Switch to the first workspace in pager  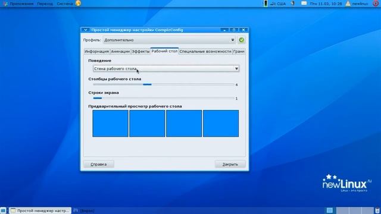[330, 210]
